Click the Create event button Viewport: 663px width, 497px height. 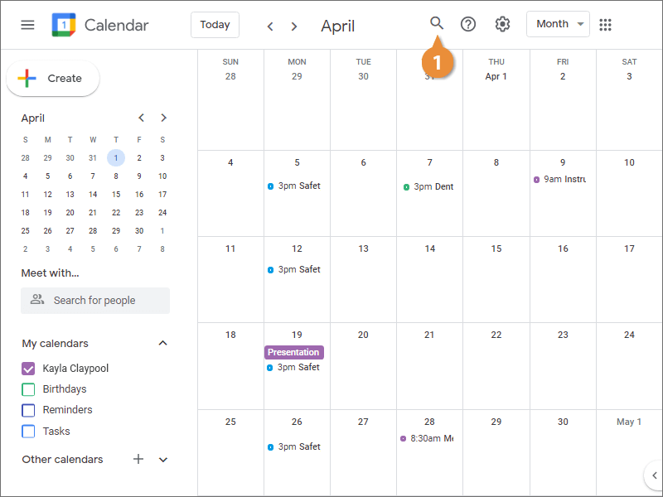pyautogui.click(x=53, y=79)
